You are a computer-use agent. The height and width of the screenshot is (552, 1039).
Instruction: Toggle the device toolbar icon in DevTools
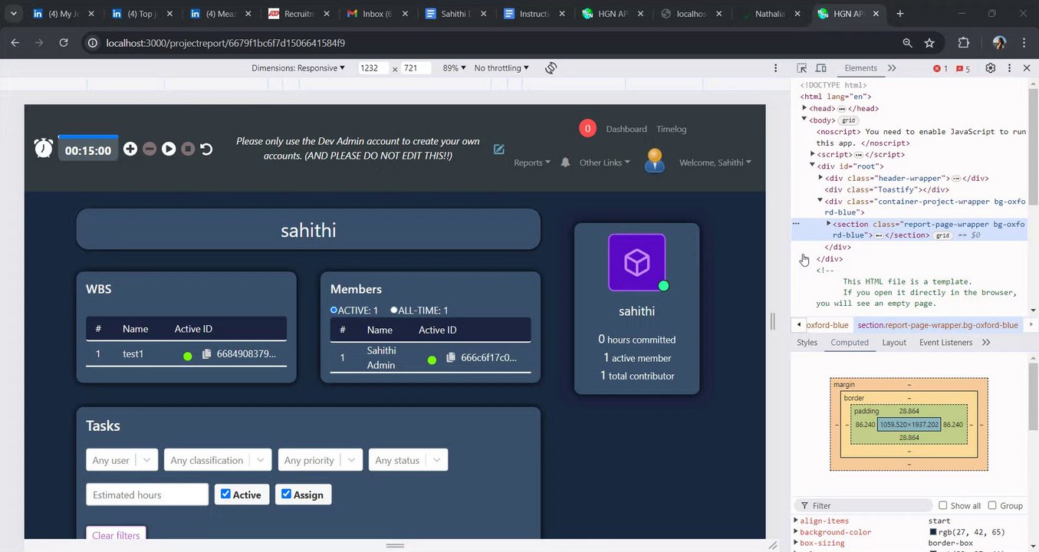coord(820,68)
